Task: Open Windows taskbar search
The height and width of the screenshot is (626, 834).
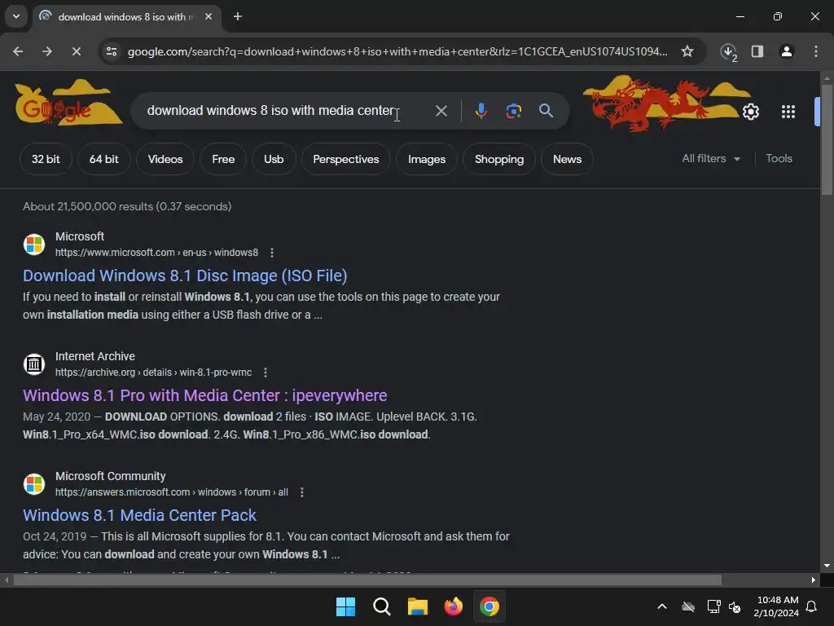Action: pos(382,606)
